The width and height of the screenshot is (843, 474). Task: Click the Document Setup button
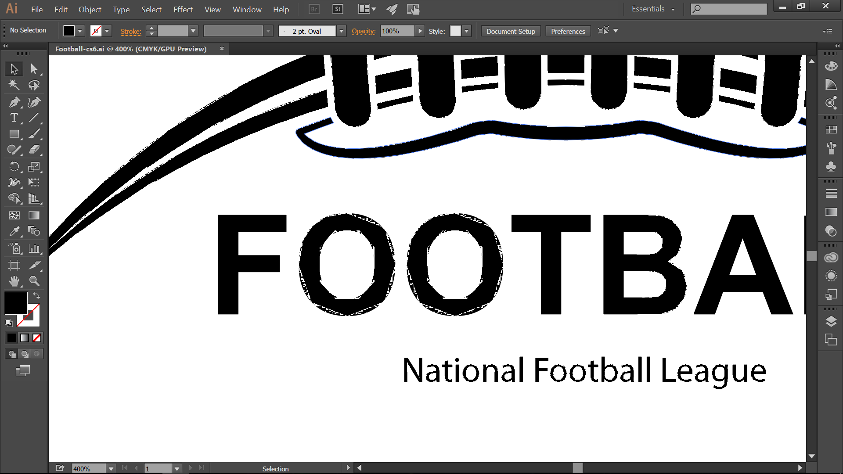pyautogui.click(x=511, y=31)
